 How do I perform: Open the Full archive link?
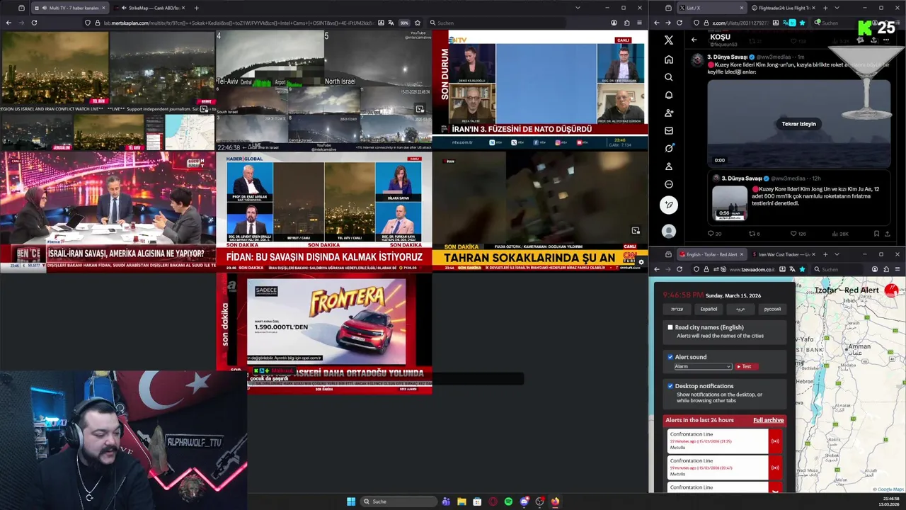tap(768, 420)
